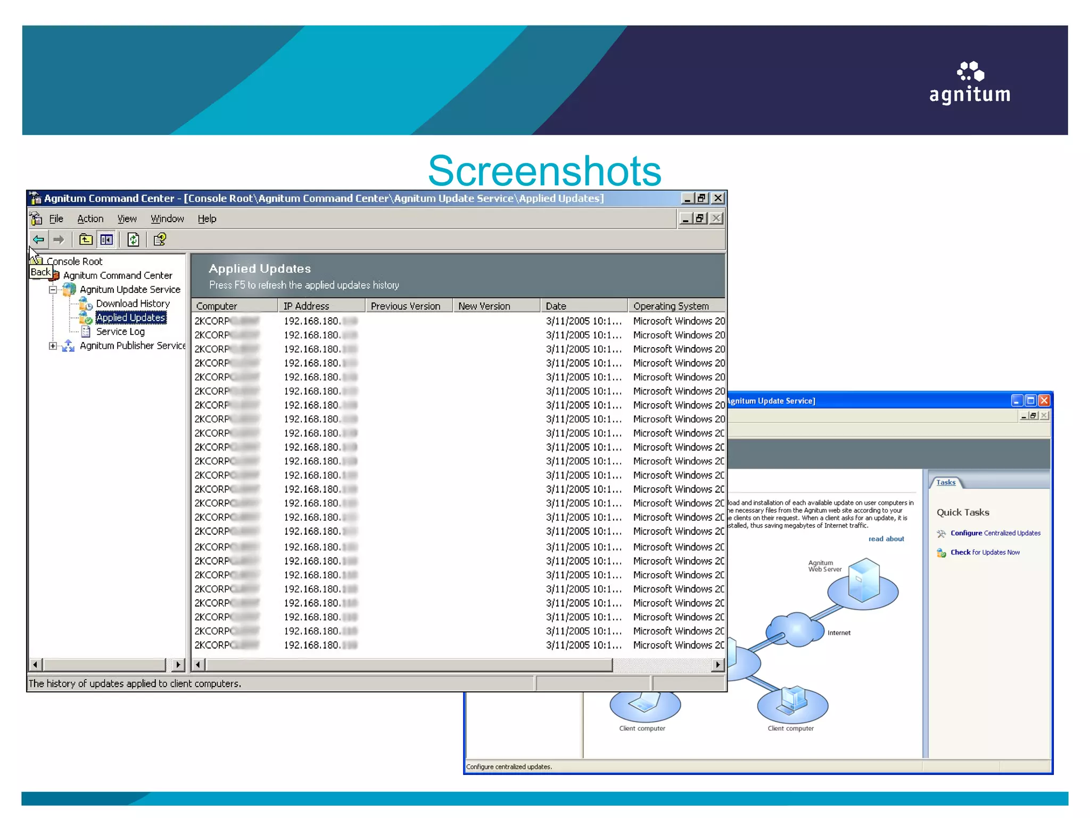Click the Service Log document icon
1090x818 pixels.
pyautogui.click(x=86, y=332)
